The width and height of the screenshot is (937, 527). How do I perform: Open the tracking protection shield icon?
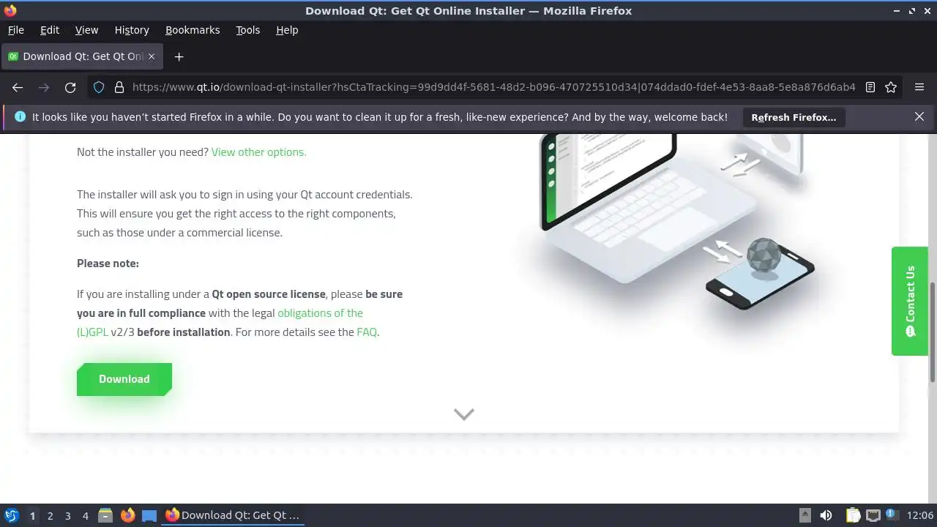coord(100,87)
